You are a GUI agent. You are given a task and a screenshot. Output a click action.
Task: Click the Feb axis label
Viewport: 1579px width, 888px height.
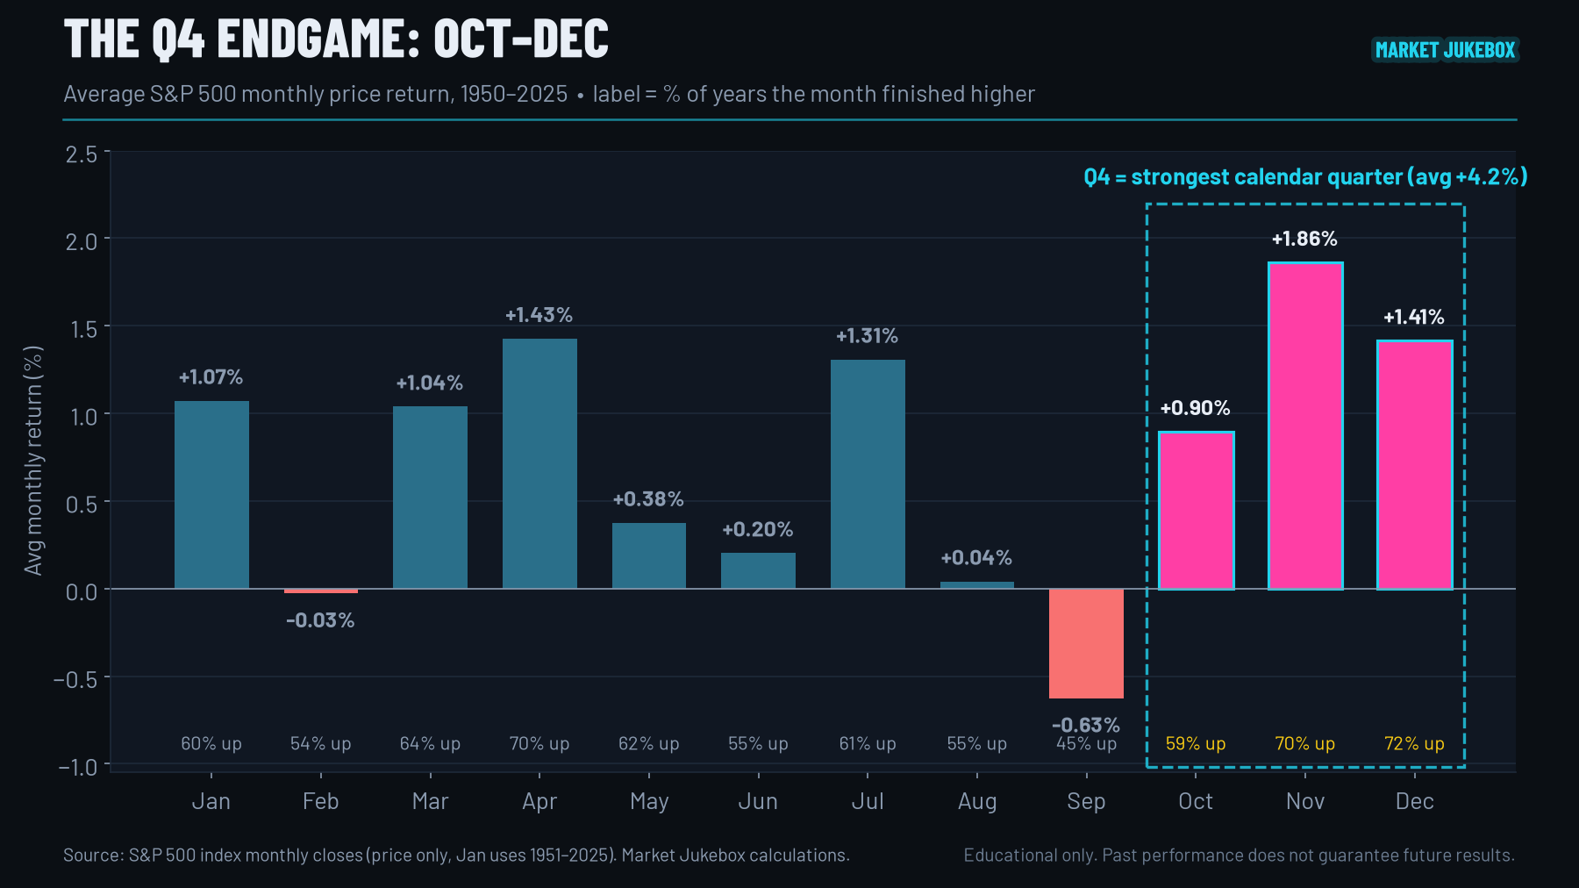(x=320, y=801)
